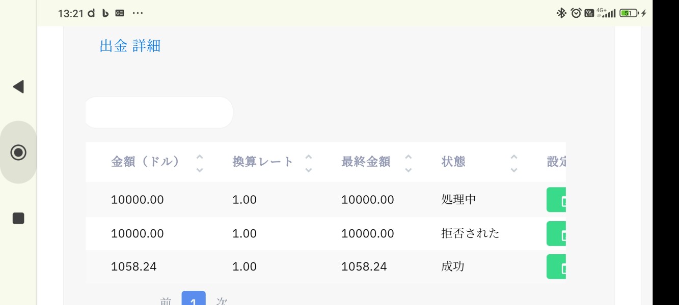Select page 1 in pagination
This screenshot has height=305, width=679.
194,300
